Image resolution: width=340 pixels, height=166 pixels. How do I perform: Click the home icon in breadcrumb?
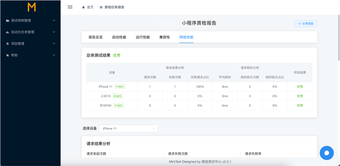[x=83, y=7]
